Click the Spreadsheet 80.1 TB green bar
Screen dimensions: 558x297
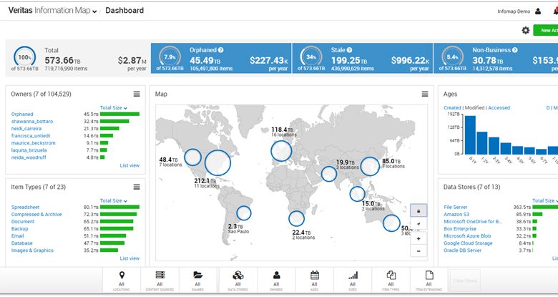click(x=119, y=208)
